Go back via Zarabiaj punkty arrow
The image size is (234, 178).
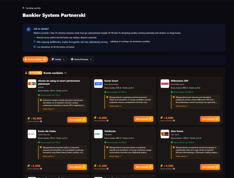23,8
